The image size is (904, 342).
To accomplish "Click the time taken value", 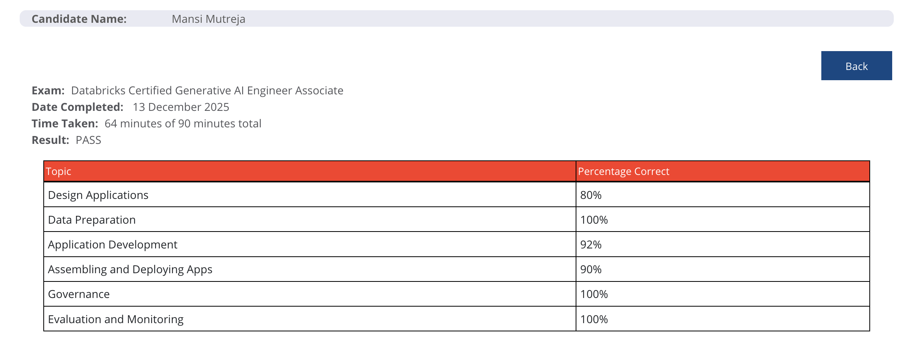I will click(183, 123).
